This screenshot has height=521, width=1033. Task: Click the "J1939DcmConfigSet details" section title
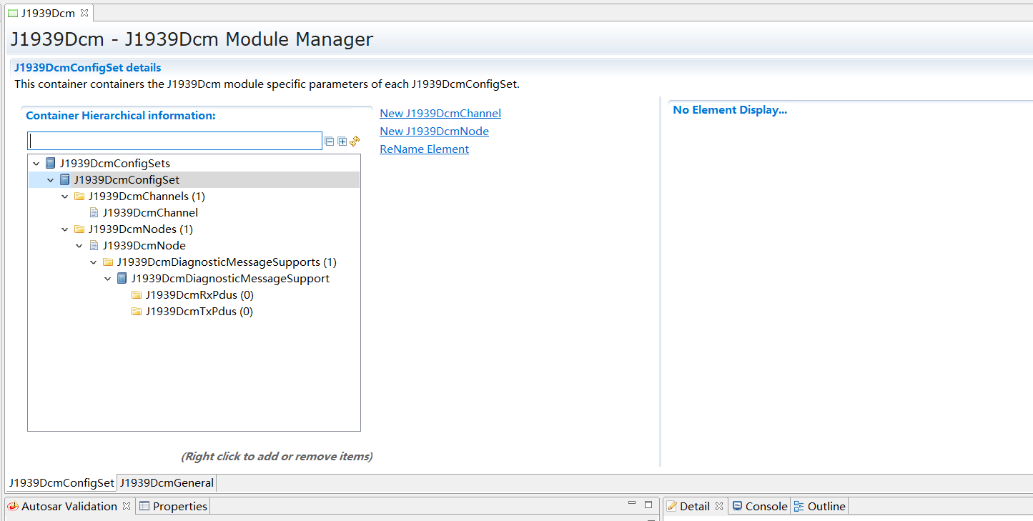point(88,68)
